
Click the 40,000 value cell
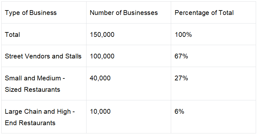pyautogui.click(x=128, y=84)
